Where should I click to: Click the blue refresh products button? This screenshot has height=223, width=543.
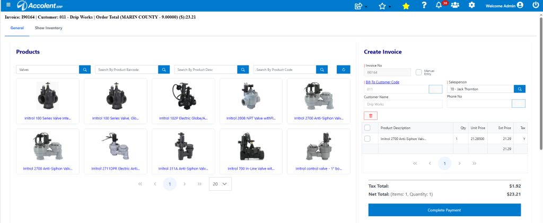click(344, 69)
